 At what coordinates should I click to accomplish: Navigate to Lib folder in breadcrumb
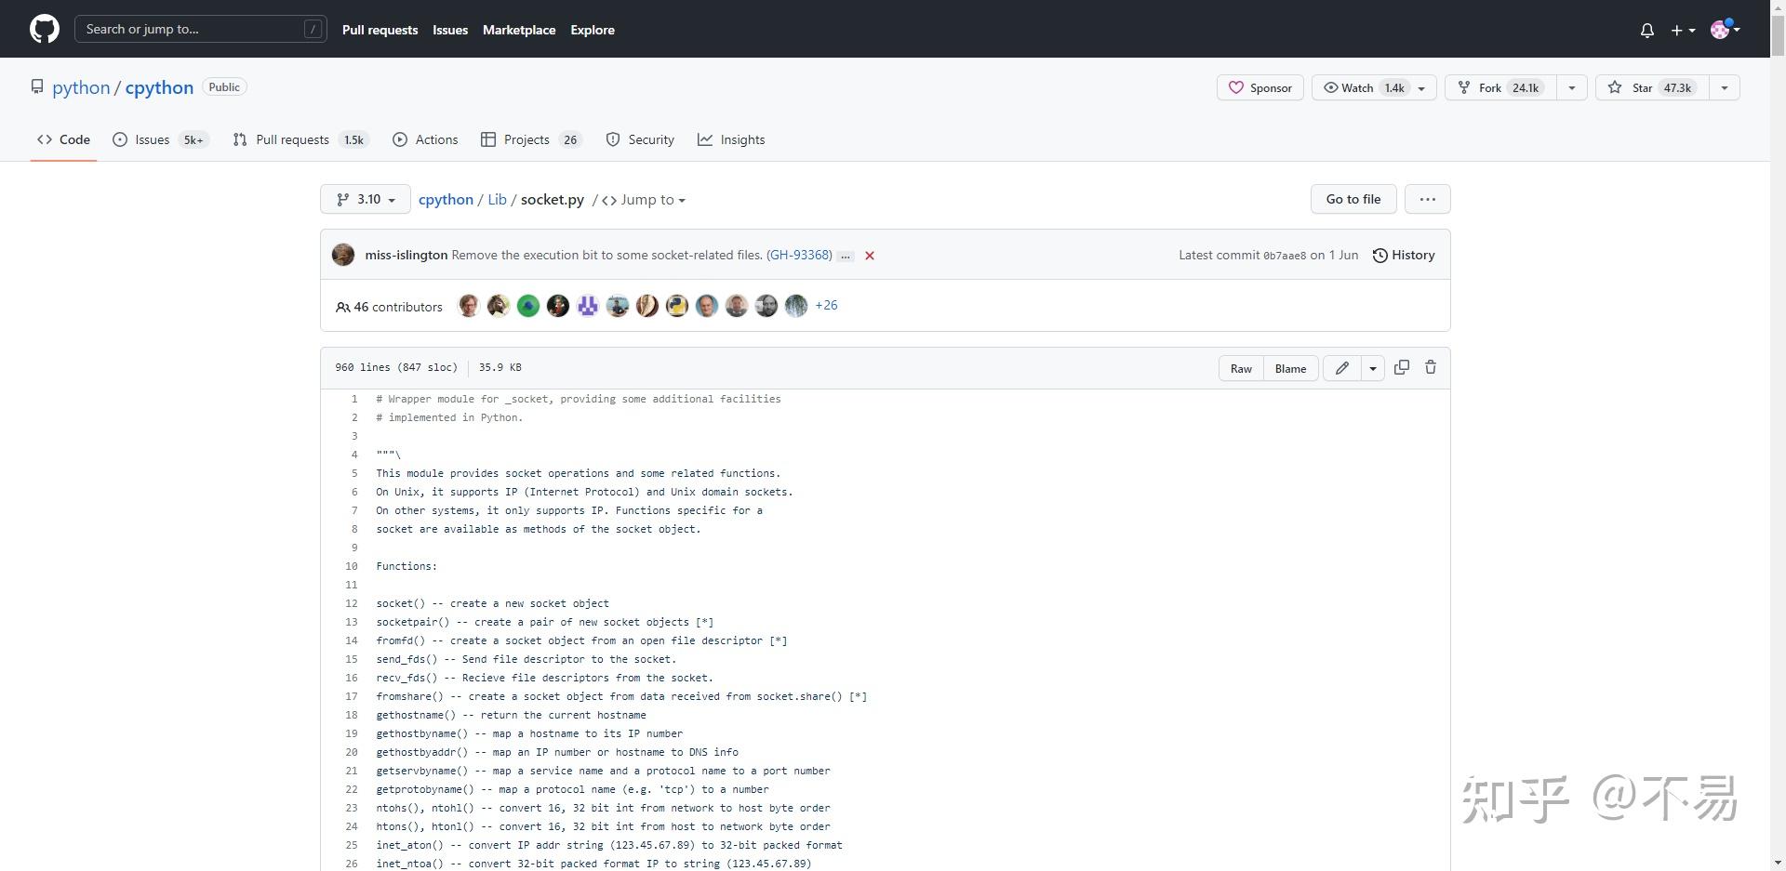coord(497,199)
